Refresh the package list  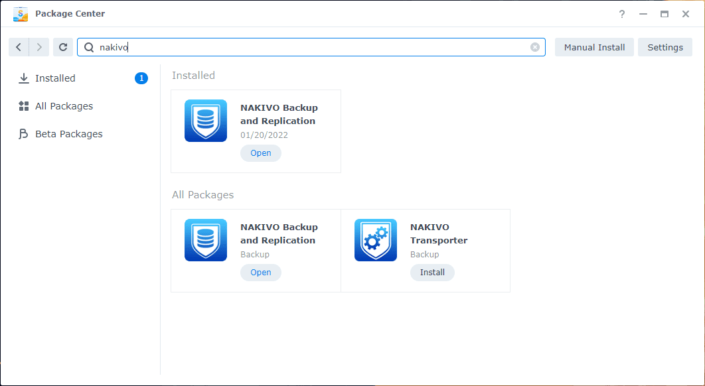[x=63, y=47]
